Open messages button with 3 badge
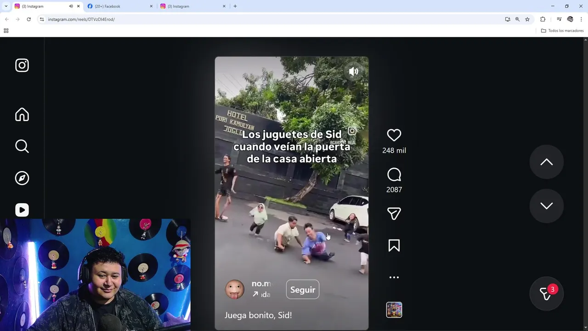The image size is (588, 331). pos(547,293)
